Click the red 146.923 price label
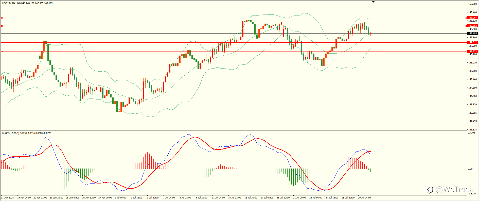This screenshot has height=201, width=479. click(472, 52)
